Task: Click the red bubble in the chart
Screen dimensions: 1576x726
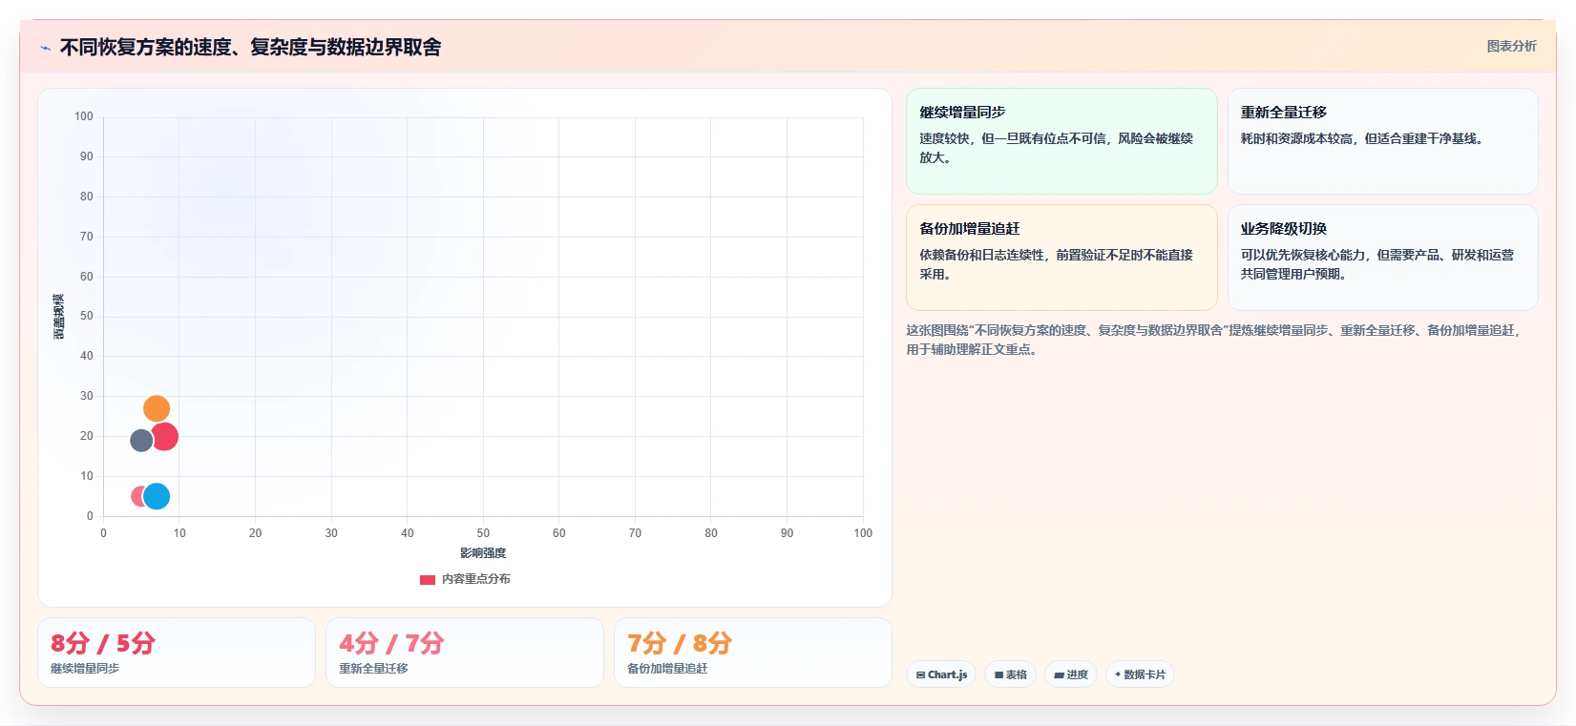Action: pos(165,436)
